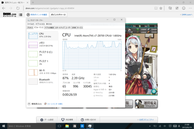Show hidden tray icons chevron
This screenshot has height=129, width=194.
[x=150, y=126]
